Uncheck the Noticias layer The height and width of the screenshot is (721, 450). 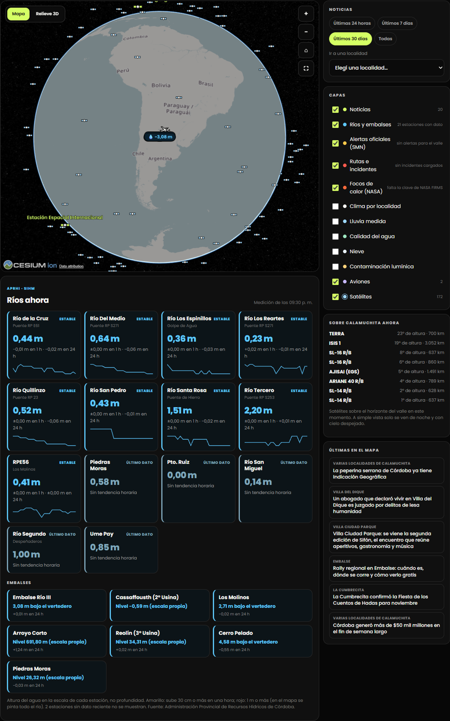click(x=335, y=110)
